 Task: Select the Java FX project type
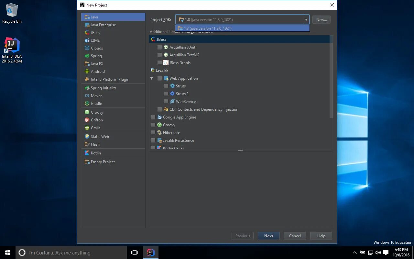[113, 63]
